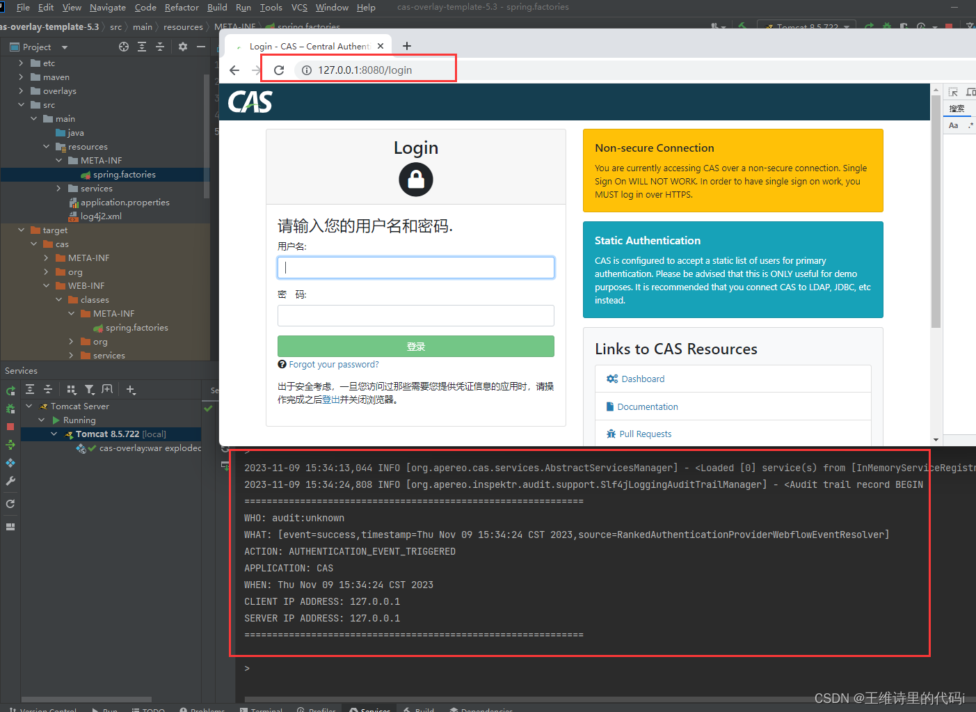Collapse the Tomcat Server node
The height and width of the screenshot is (712, 976).
(29, 406)
